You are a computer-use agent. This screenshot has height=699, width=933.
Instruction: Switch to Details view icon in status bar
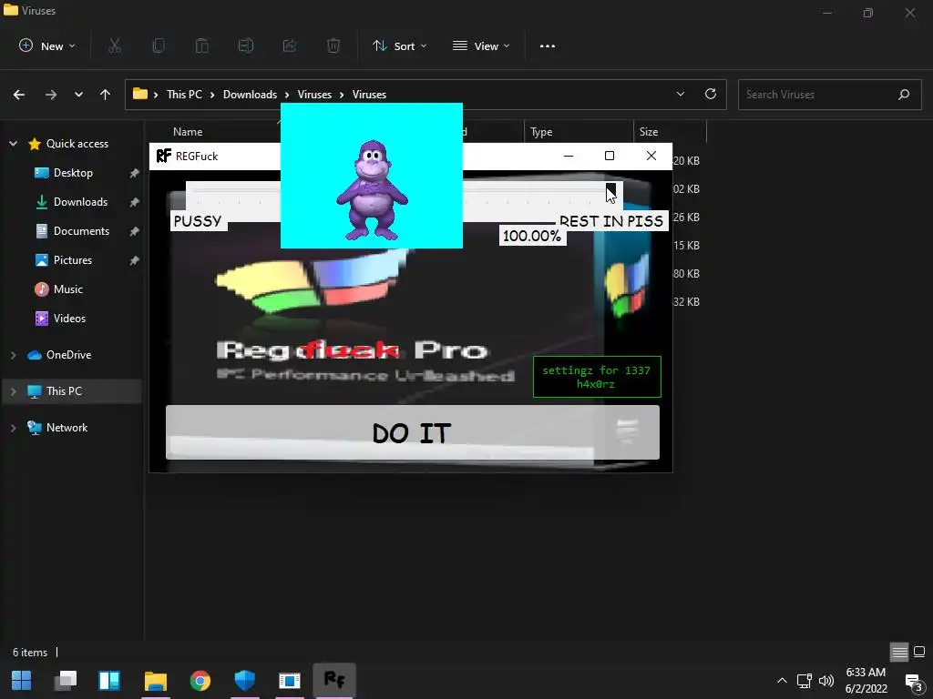click(x=899, y=652)
